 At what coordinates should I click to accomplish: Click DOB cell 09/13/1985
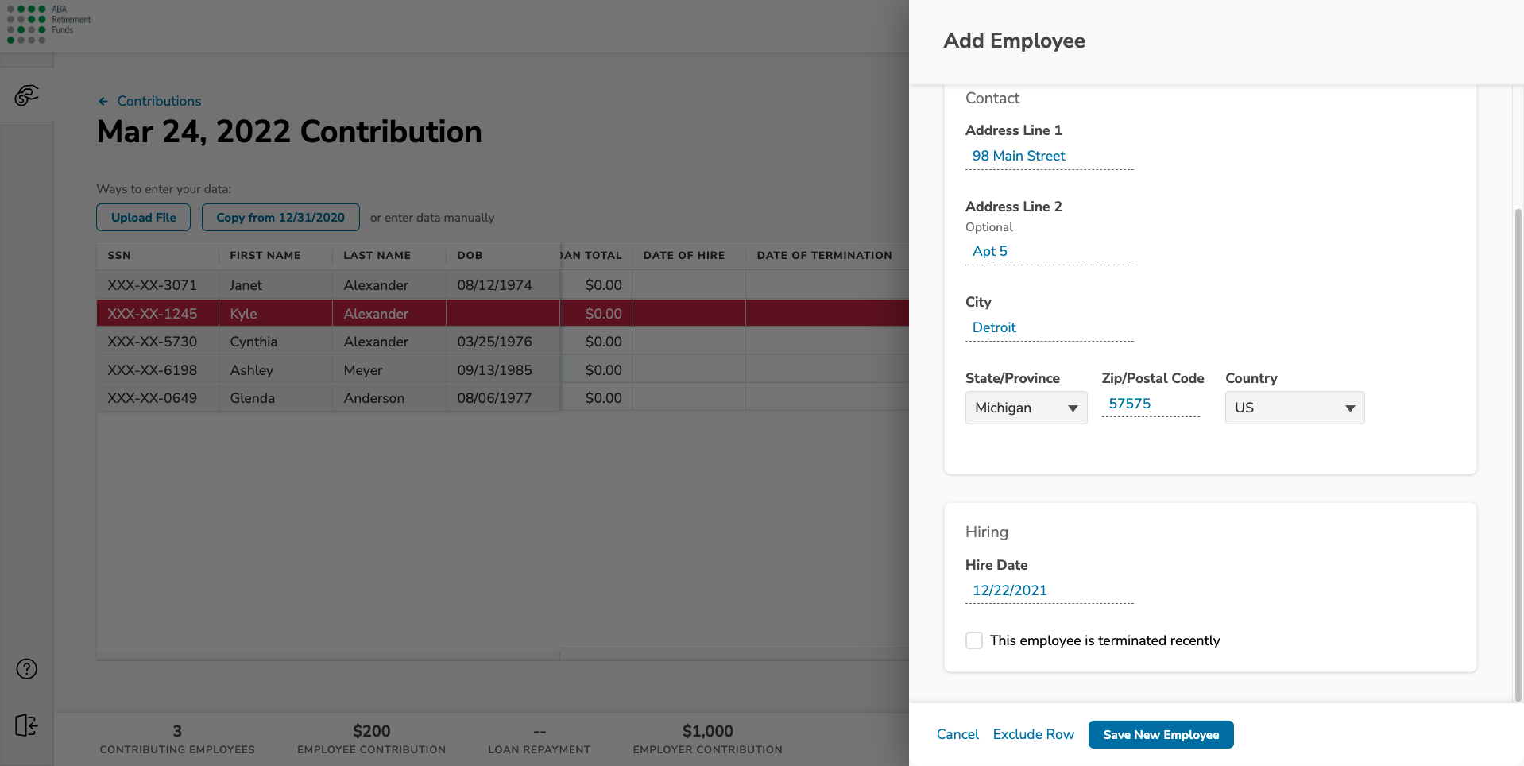click(x=503, y=370)
